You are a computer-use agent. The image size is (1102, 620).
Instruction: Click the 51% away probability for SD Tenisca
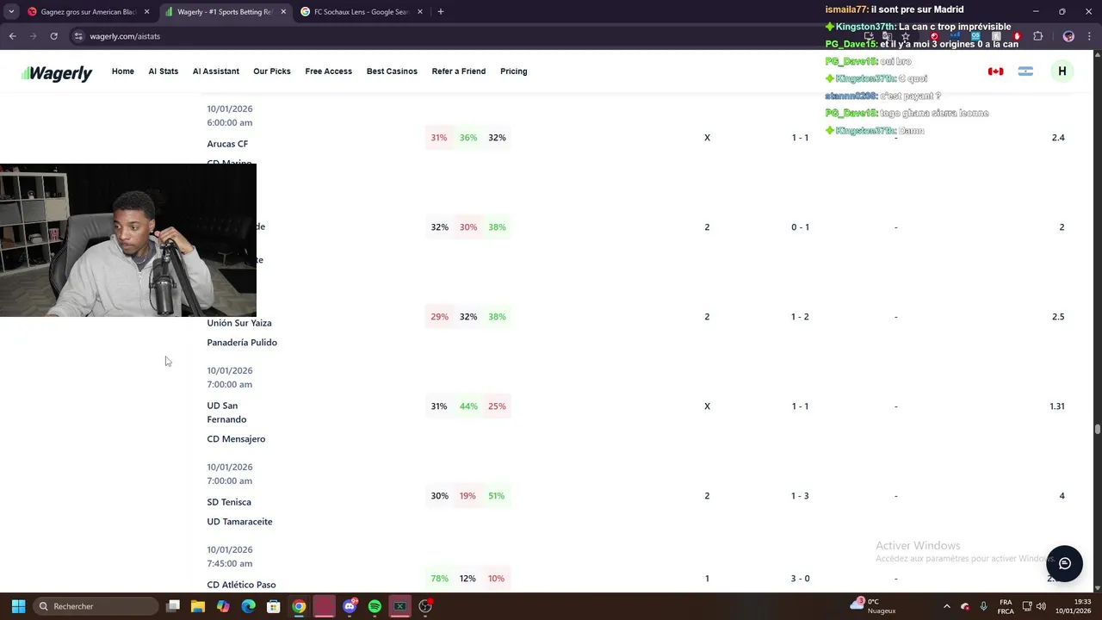(497, 496)
